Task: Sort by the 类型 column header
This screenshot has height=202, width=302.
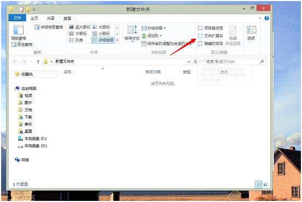Action: (187, 72)
